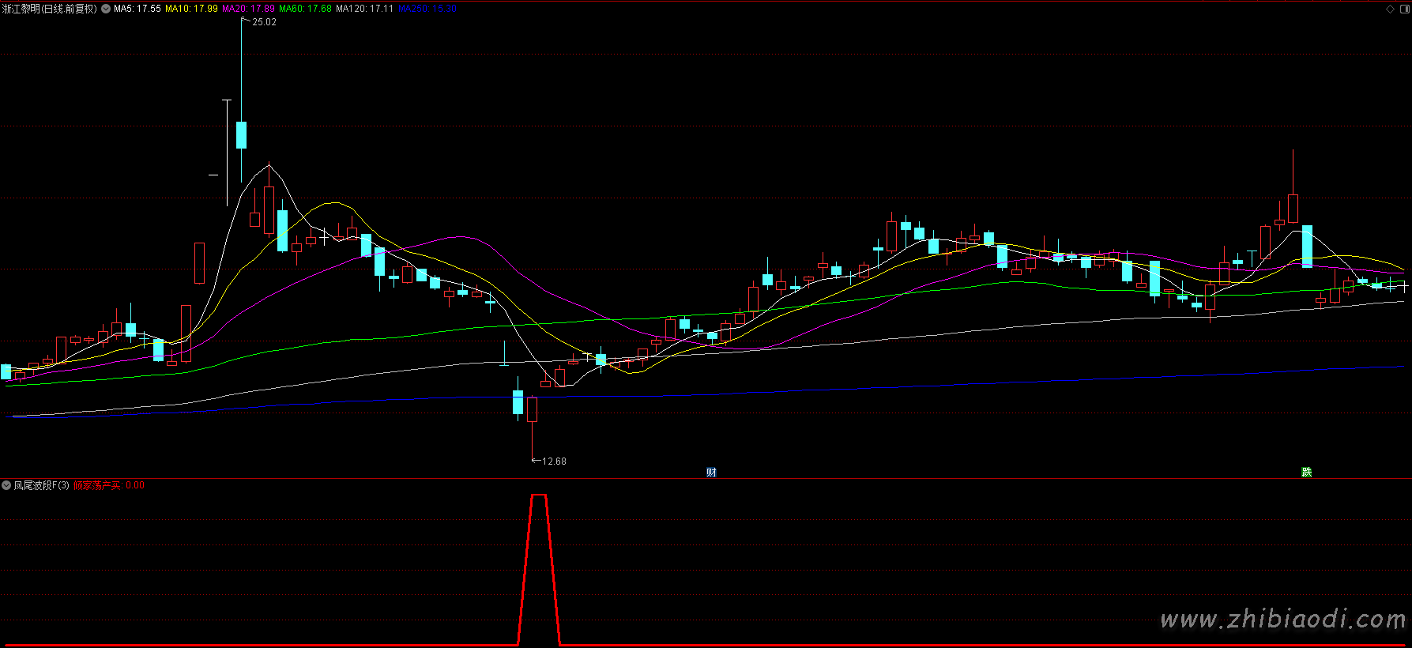The image size is (1412, 648).
Task: Click the 跌 marker below the chart
Action: (1307, 472)
